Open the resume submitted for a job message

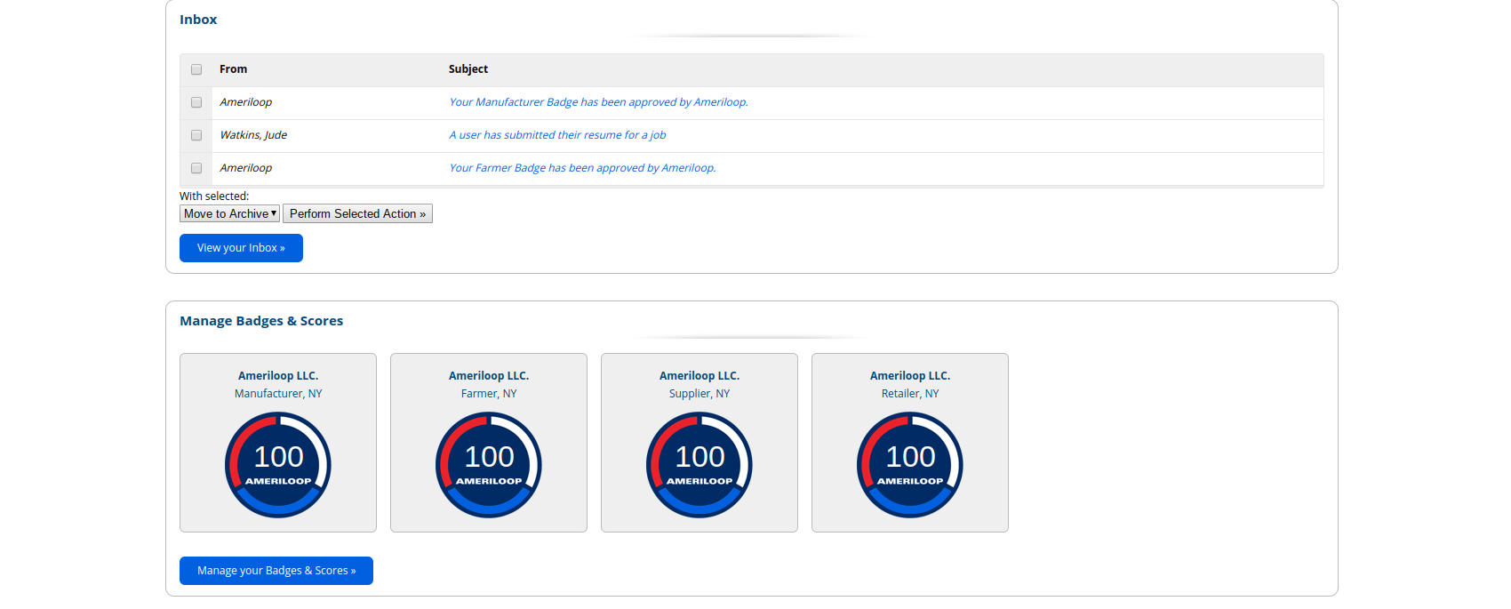557,135
